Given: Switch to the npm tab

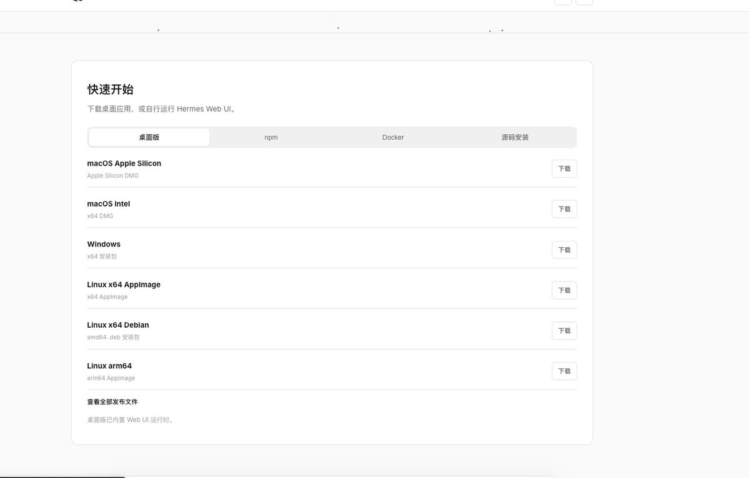Looking at the screenshot, I should [271, 137].
